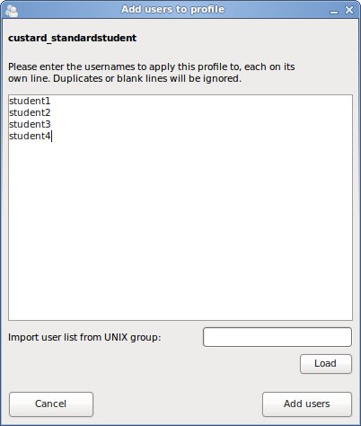Image resolution: width=361 pixels, height=426 pixels.
Task: Click the users icon in title bar
Action: 12,11
